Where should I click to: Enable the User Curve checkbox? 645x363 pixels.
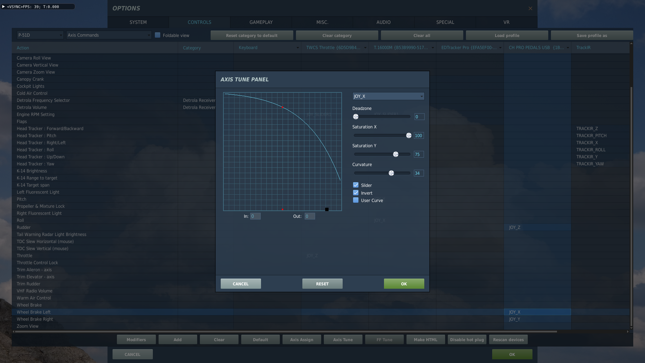click(356, 200)
